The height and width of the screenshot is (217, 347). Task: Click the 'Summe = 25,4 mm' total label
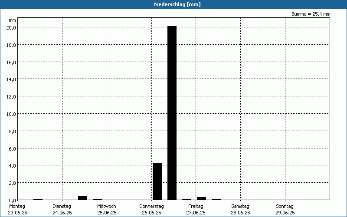pos(311,14)
